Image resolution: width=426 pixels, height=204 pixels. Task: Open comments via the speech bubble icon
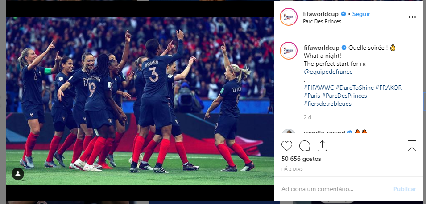click(305, 146)
